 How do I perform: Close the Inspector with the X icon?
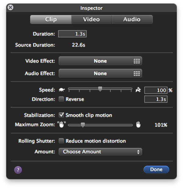tap(10, 7)
